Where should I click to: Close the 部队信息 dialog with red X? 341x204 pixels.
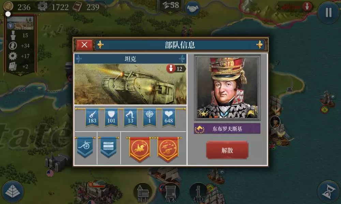[x=84, y=45]
